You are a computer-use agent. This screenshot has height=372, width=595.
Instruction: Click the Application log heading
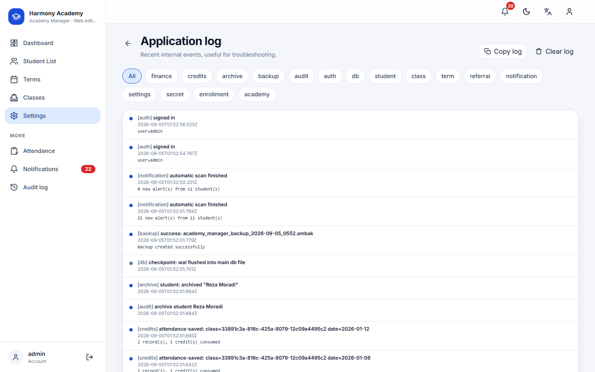181,41
